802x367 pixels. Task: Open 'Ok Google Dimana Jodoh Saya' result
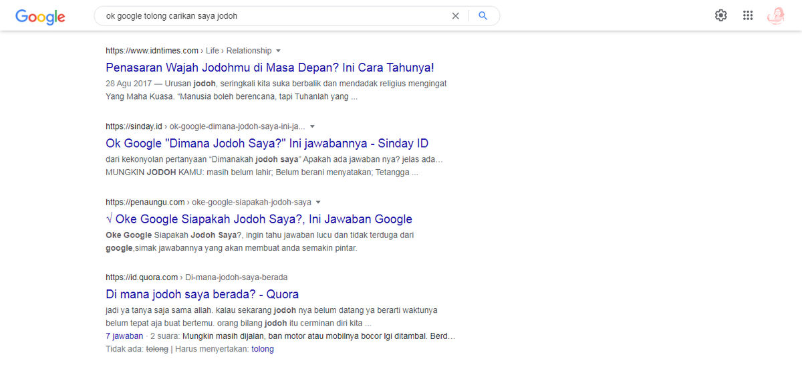pos(267,143)
